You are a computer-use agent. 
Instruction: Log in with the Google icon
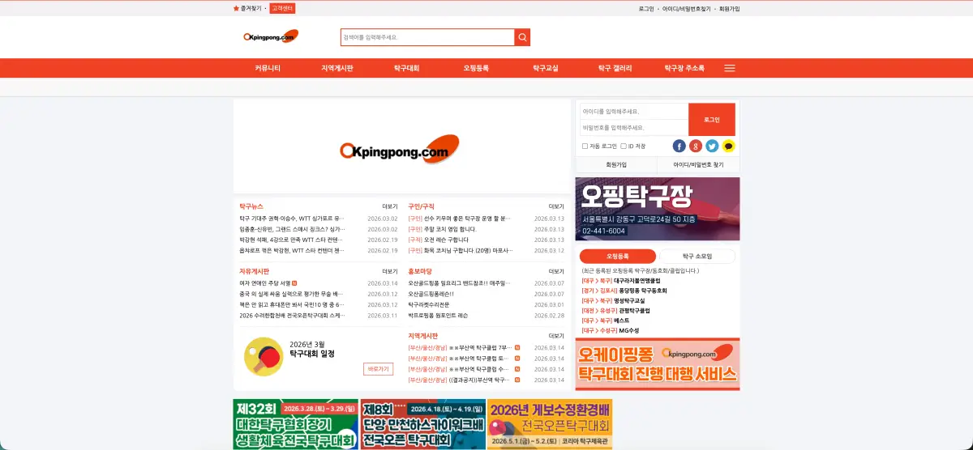tap(696, 146)
